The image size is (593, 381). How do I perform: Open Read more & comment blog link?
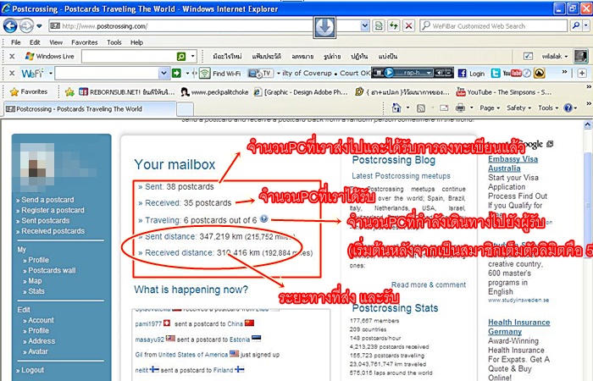pyautogui.click(x=429, y=284)
